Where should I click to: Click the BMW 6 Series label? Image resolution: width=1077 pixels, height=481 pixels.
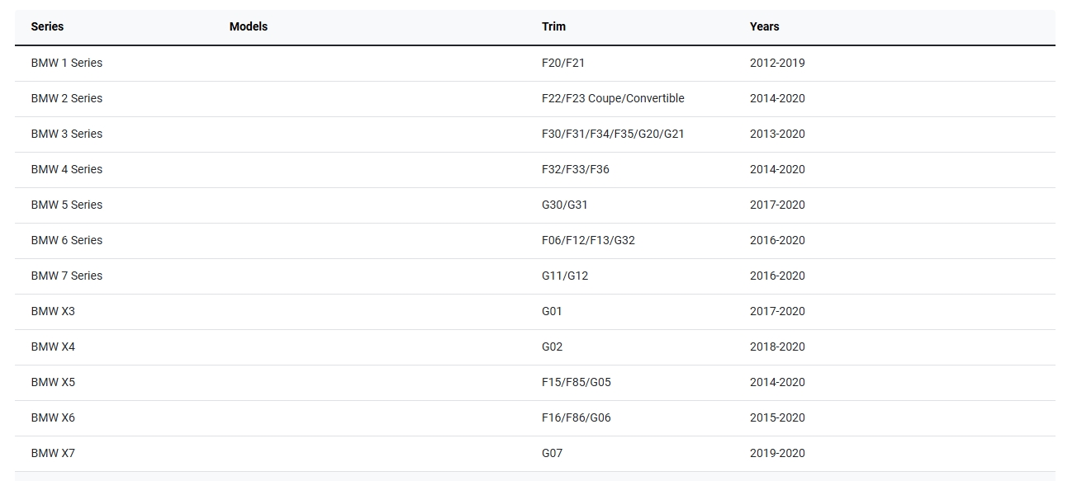point(66,240)
